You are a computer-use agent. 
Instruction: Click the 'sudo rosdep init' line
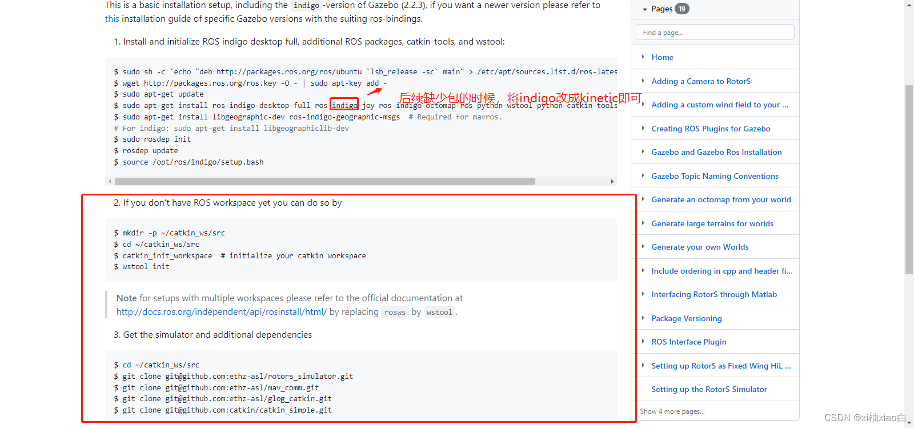point(152,139)
